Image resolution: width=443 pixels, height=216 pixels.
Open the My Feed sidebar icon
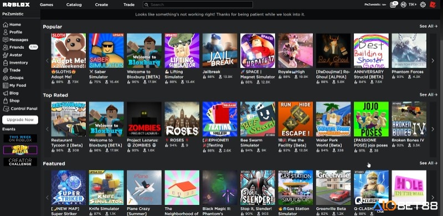[x=6, y=85]
